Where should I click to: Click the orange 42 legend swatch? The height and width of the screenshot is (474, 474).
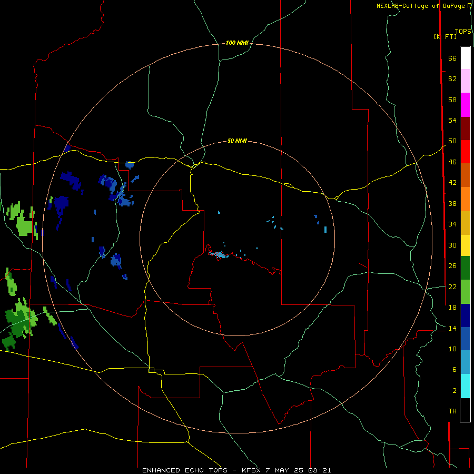click(465, 199)
